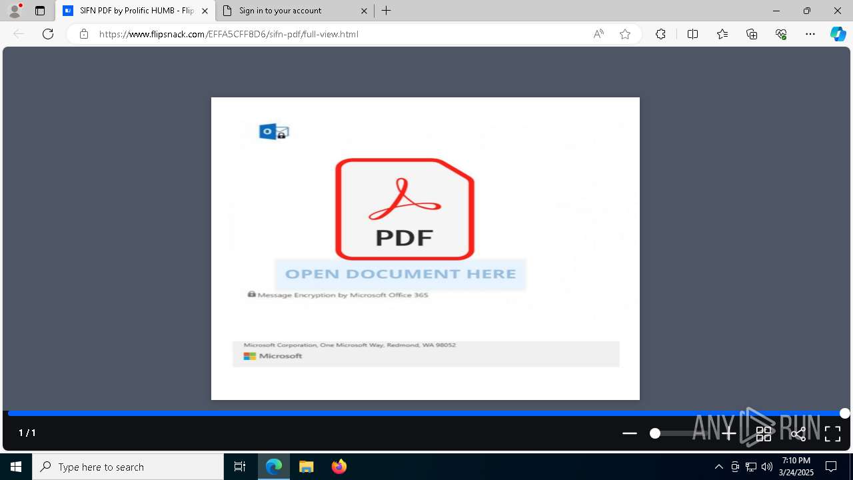Open File Explorer from taskbar

(306, 467)
